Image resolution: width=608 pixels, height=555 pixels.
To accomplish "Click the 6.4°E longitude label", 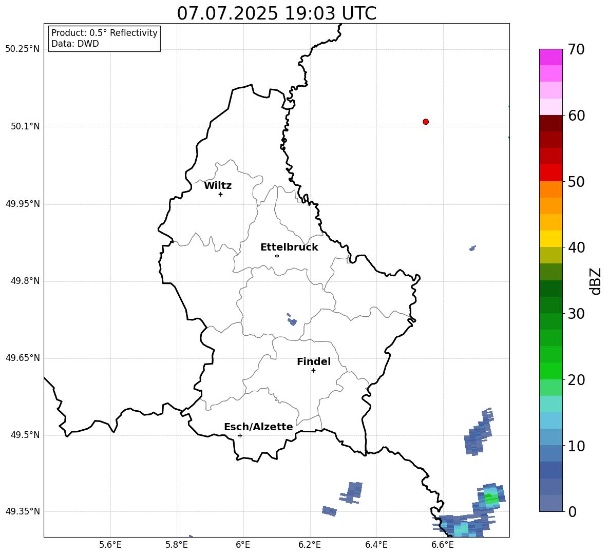I will coord(376,545).
